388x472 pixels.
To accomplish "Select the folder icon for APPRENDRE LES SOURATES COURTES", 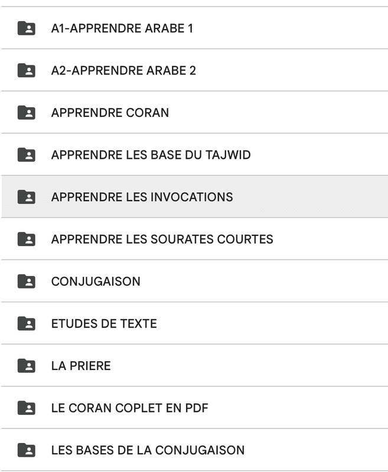I will click(27, 239).
